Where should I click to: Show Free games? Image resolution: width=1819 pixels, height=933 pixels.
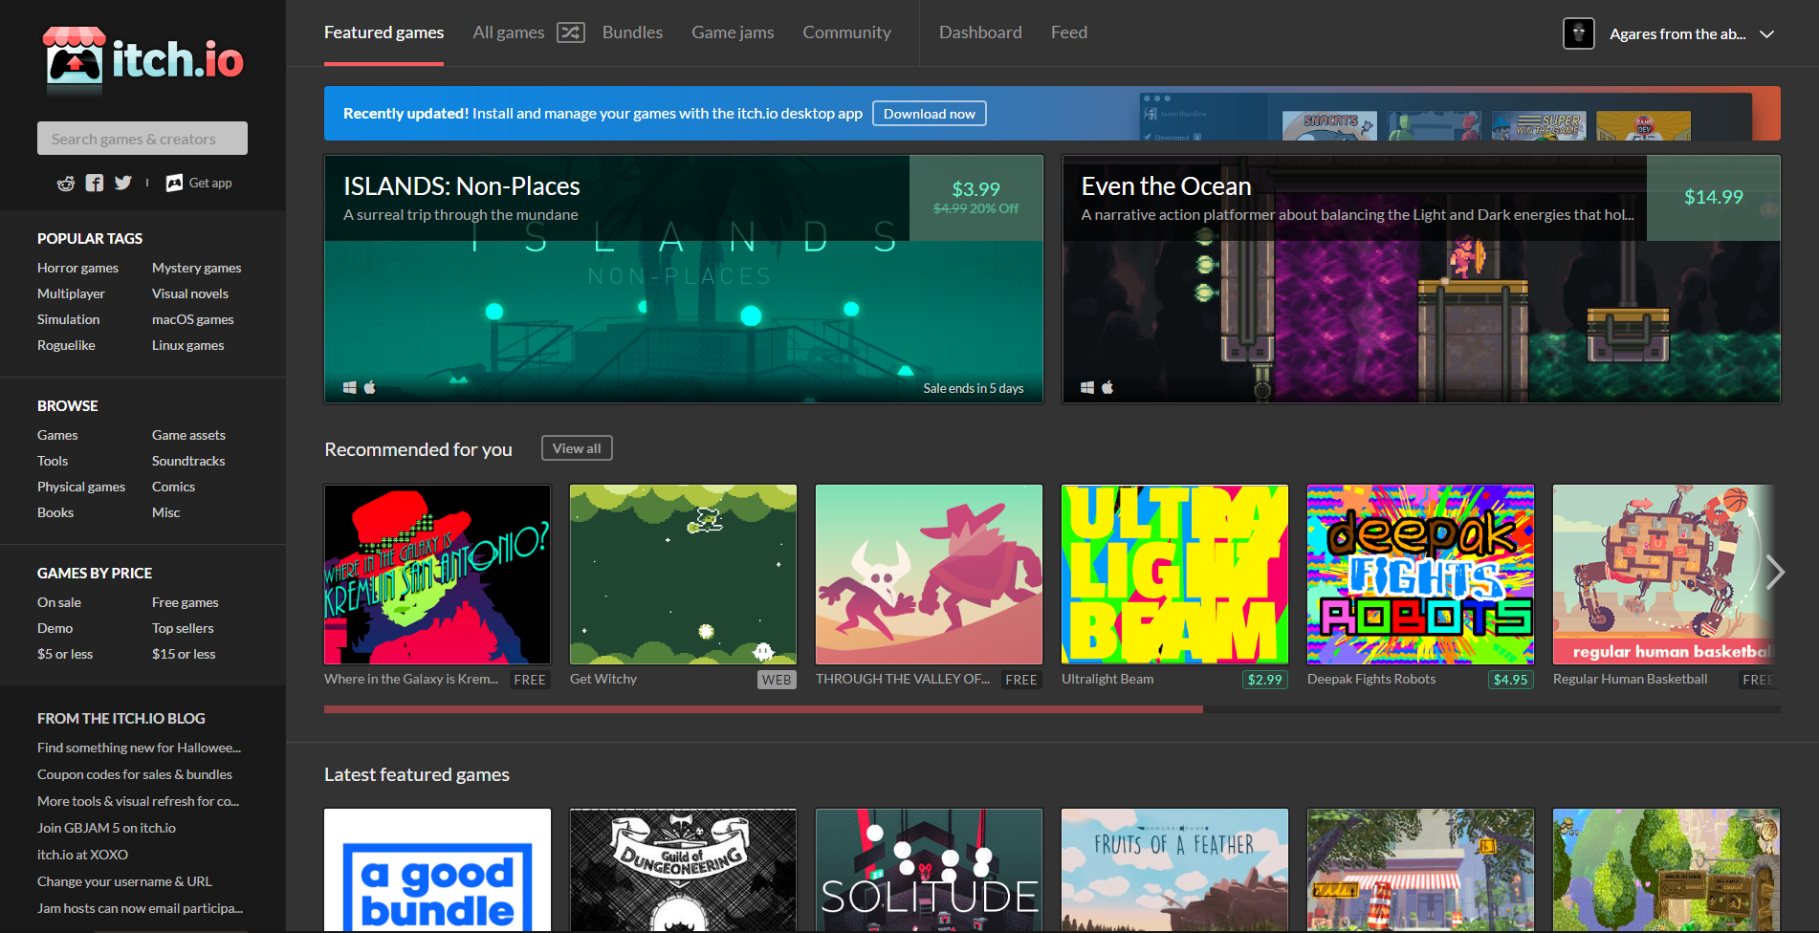[185, 602]
